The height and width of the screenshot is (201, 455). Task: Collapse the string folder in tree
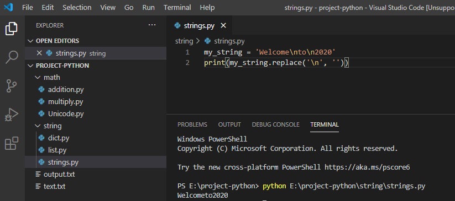point(38,126)
